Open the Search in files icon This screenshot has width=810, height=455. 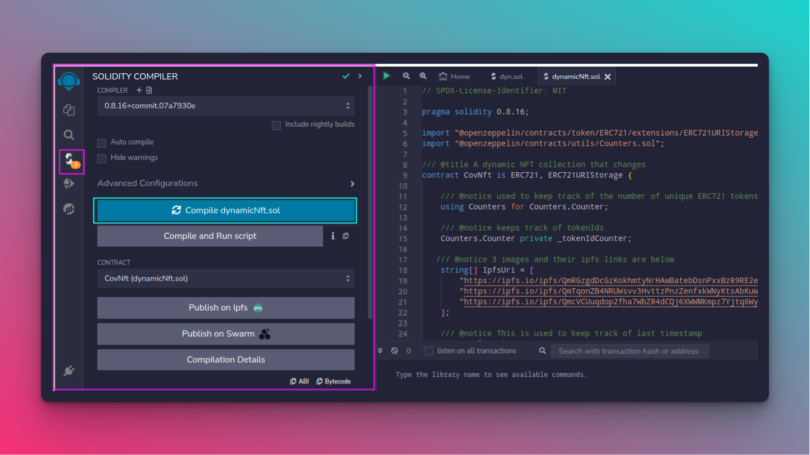69,135
